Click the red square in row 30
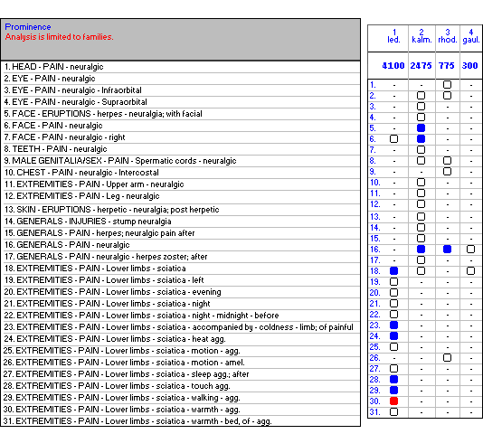 [x=393, y=401]
